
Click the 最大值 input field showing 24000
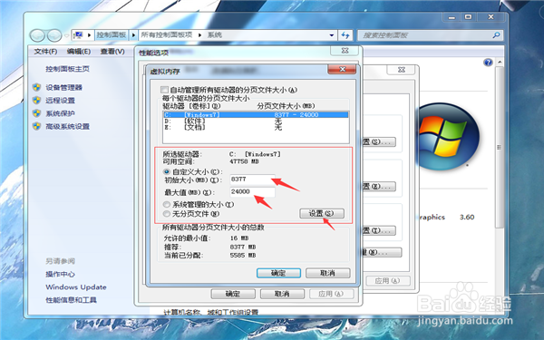(253, 192)
